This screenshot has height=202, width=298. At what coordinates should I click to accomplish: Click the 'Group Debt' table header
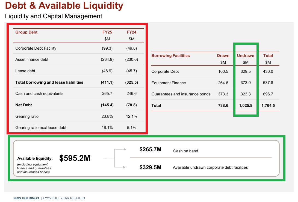pos(26,32)
